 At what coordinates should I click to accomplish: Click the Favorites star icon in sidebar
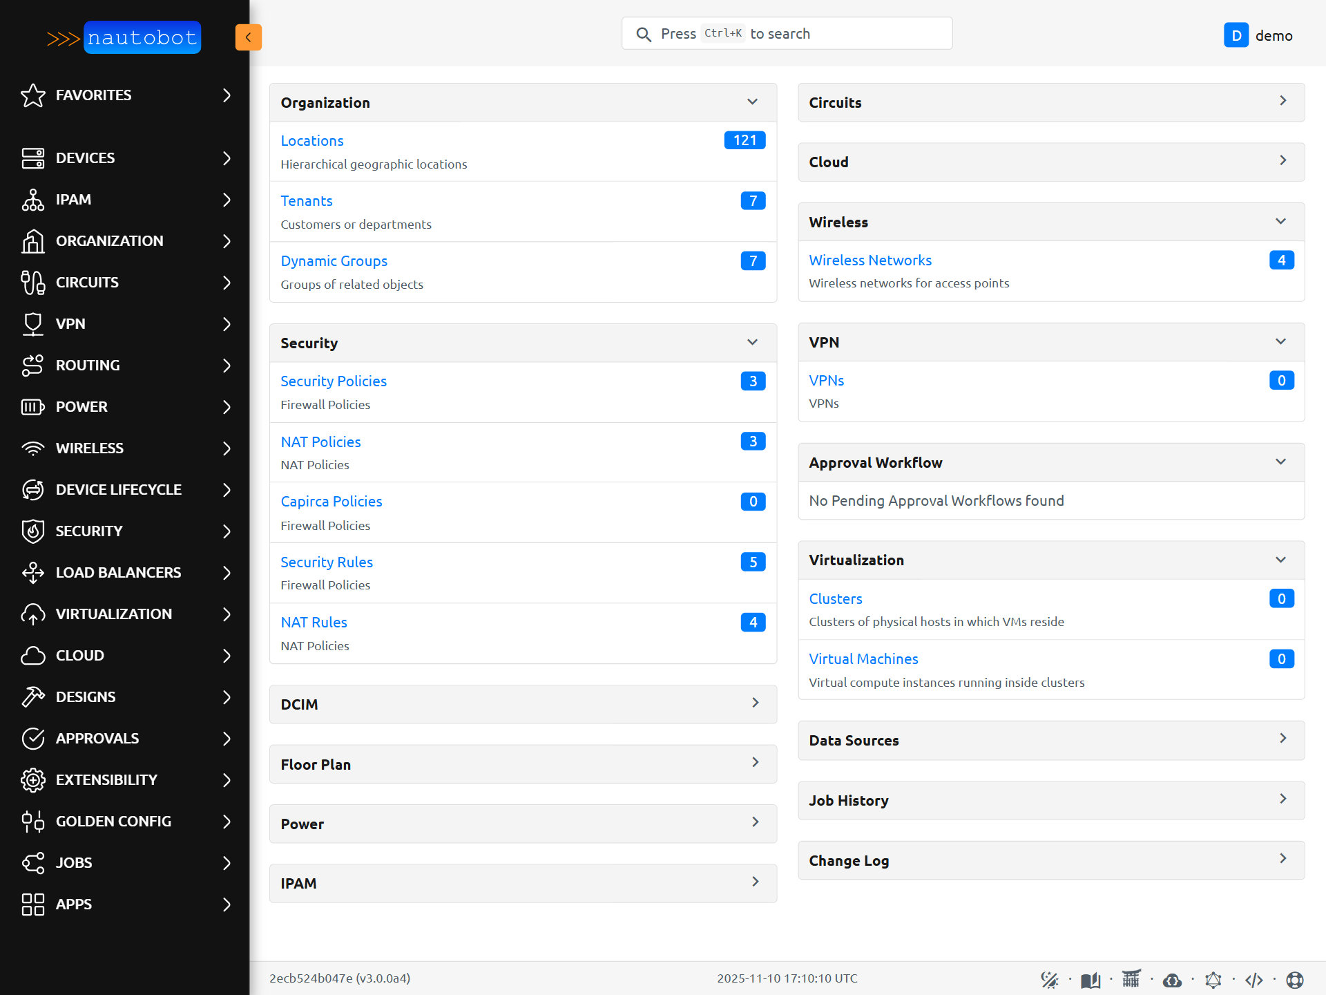[x=32, y=95]
